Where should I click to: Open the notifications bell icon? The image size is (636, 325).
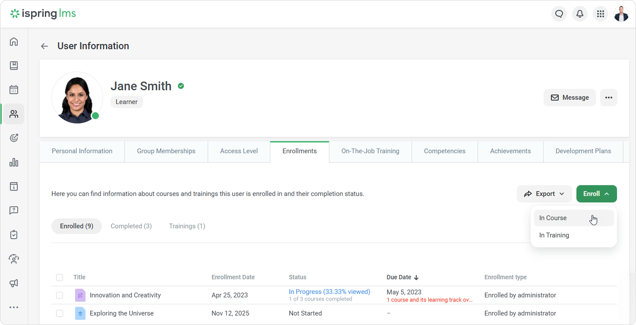(580, 14)
